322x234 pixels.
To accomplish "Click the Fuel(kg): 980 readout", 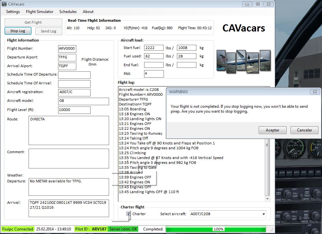I will 162,28.
